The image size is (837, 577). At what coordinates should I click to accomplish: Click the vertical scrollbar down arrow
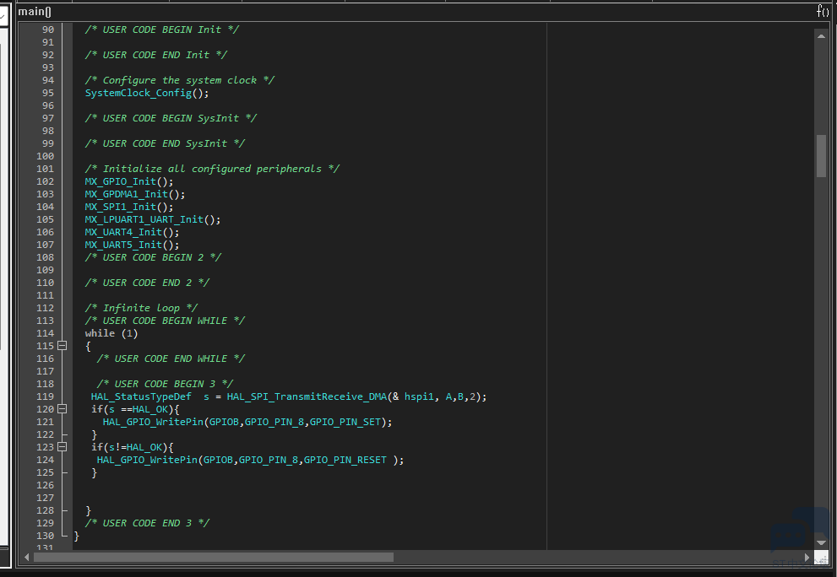point(821,542)
